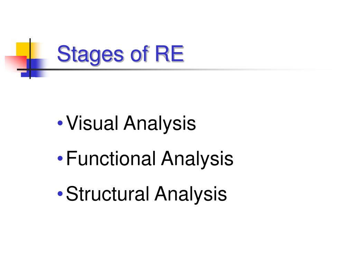
Task: Click the letter "F" starting Functional Analysis
Action: click(x=72, y=158)
